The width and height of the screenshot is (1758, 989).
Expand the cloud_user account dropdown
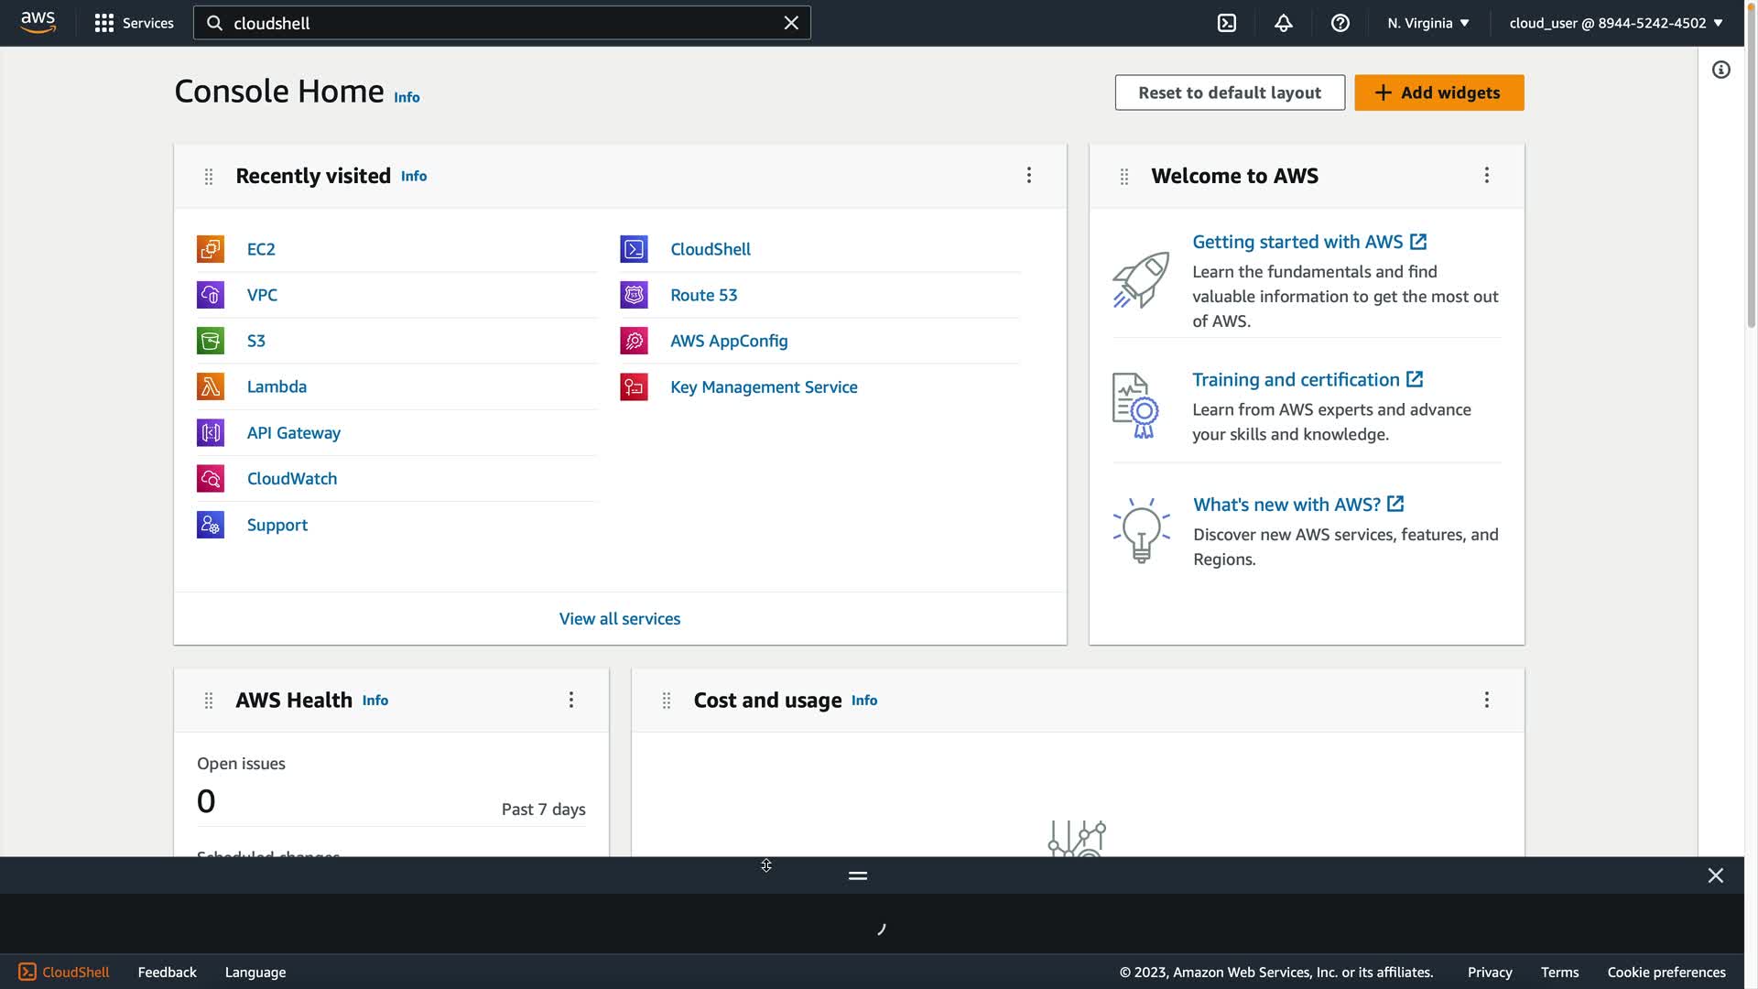pyautogui.click(x=1615, y=23)
